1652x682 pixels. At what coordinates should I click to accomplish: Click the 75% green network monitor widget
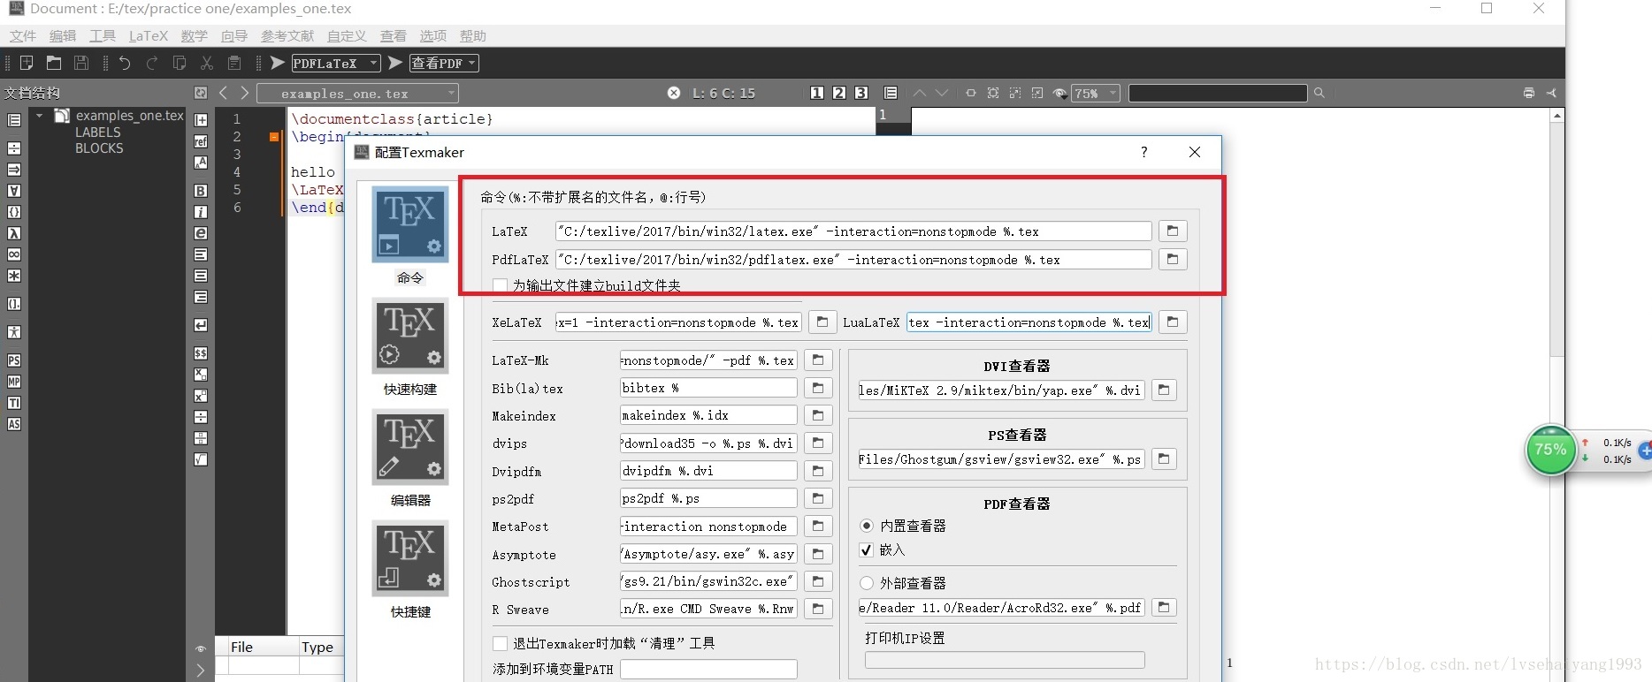click(x=1550, y=450)
